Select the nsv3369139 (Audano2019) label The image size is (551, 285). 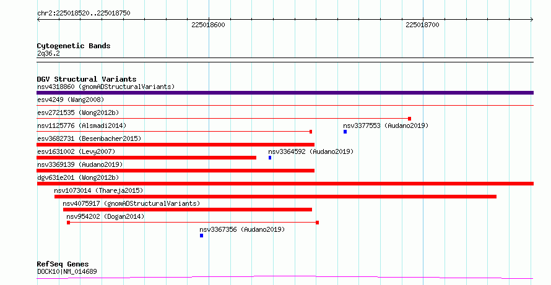80,164
